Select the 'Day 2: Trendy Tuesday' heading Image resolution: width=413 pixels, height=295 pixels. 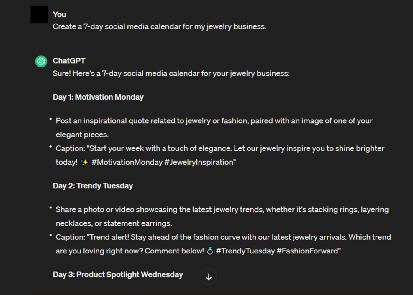[x=93, y=185]
